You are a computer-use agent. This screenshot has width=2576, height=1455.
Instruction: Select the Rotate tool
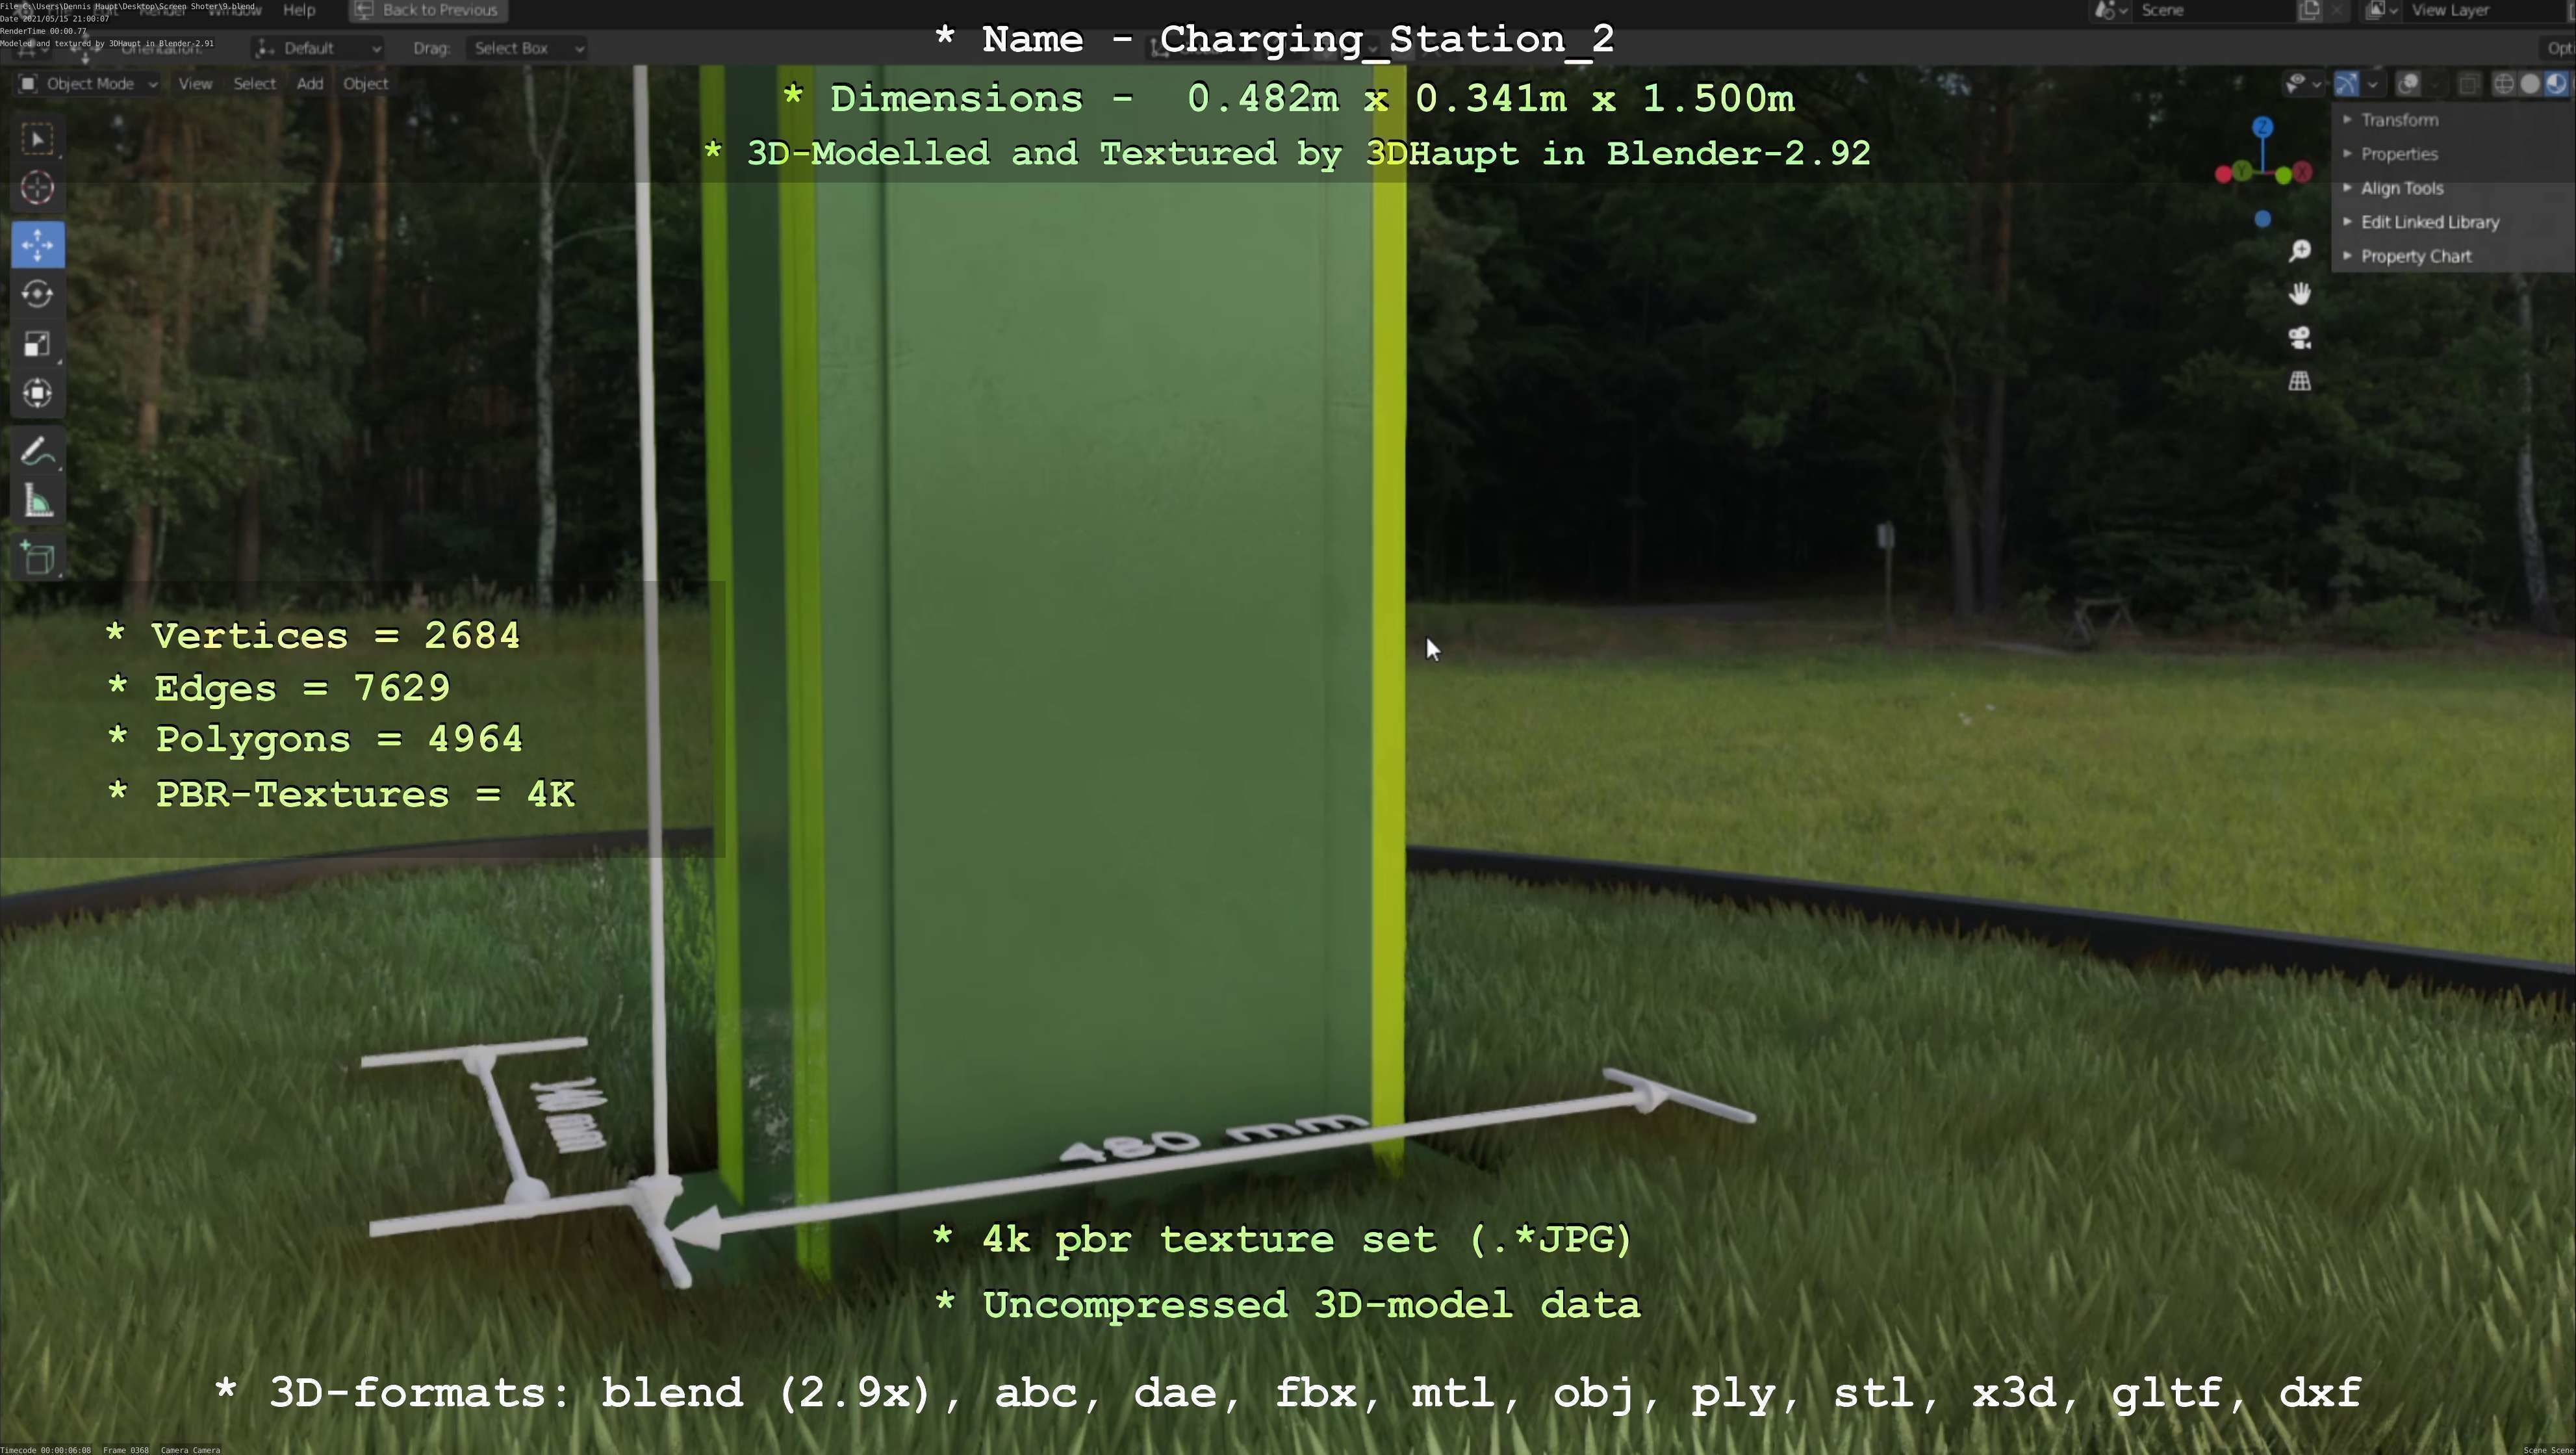[x=37, y=294]
